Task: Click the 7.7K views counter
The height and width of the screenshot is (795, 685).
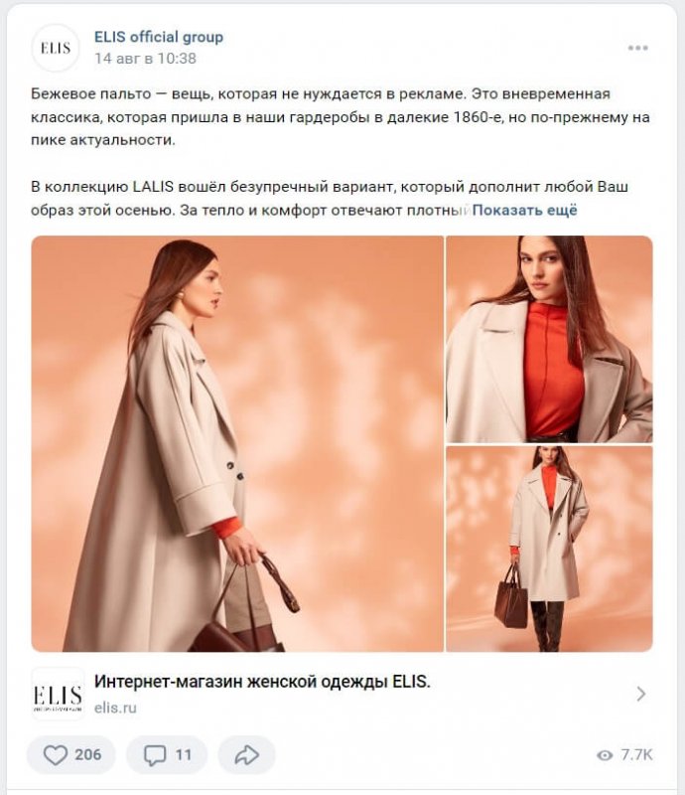Action: pos(637,755)
